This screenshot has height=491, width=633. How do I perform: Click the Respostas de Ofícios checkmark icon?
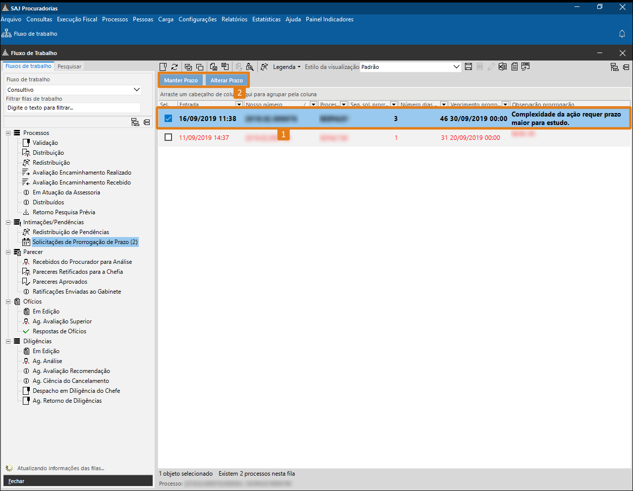26,331
